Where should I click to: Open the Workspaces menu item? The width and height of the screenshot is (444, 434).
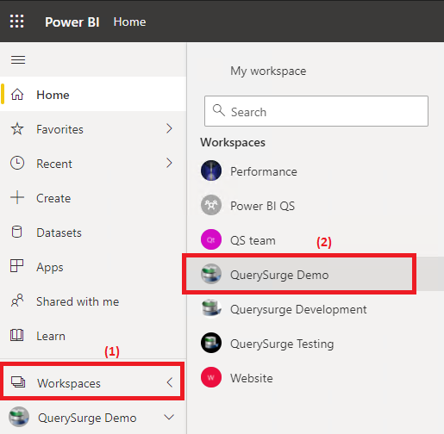(x=92, y=382)
